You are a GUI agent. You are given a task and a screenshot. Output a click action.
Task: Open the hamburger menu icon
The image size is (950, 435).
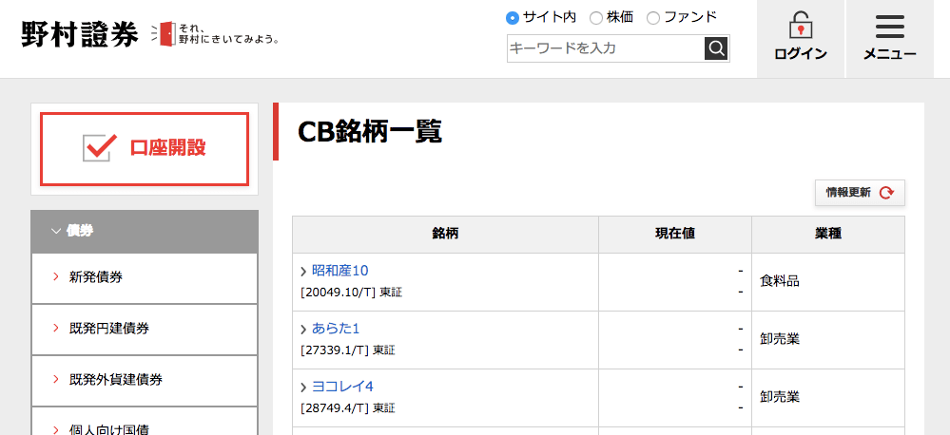point(889,27)
